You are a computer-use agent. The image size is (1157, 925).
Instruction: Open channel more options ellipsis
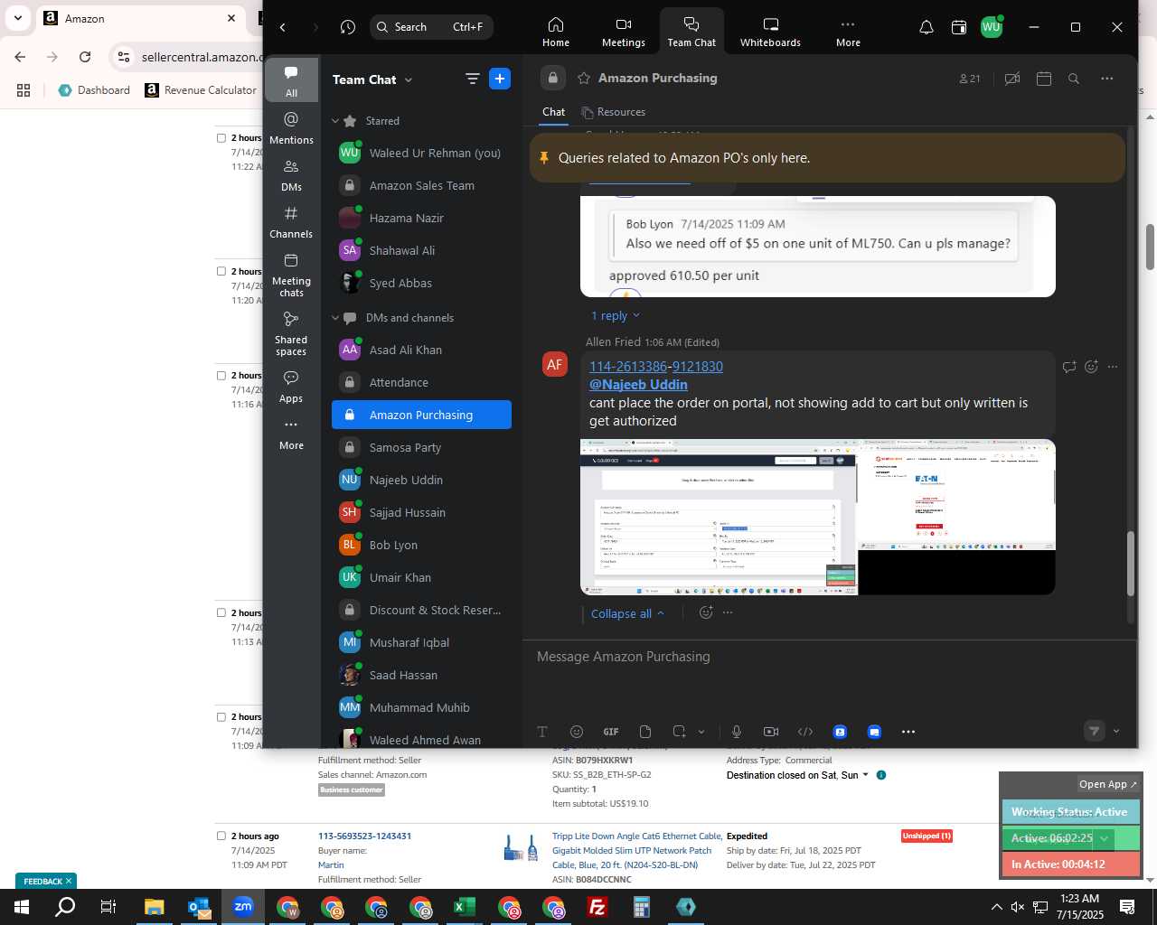point(1106,79)
